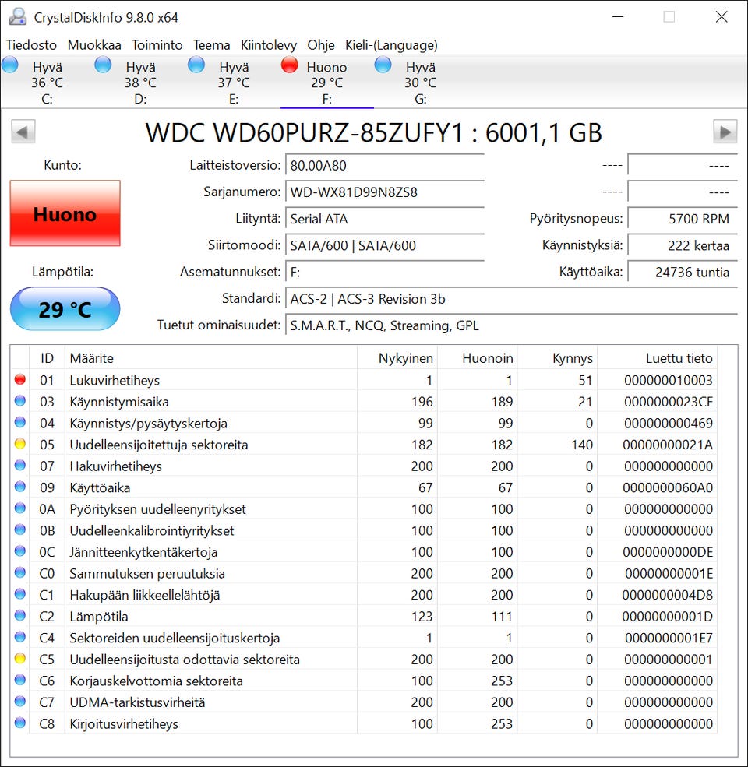Click raw value 0000000060A0

coord(669,487)
